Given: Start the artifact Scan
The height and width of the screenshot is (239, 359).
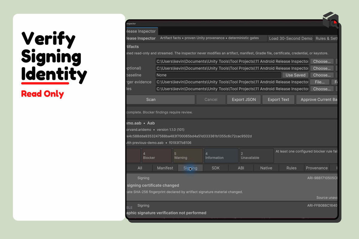Looking at the screenshot, I should point(160,99).
